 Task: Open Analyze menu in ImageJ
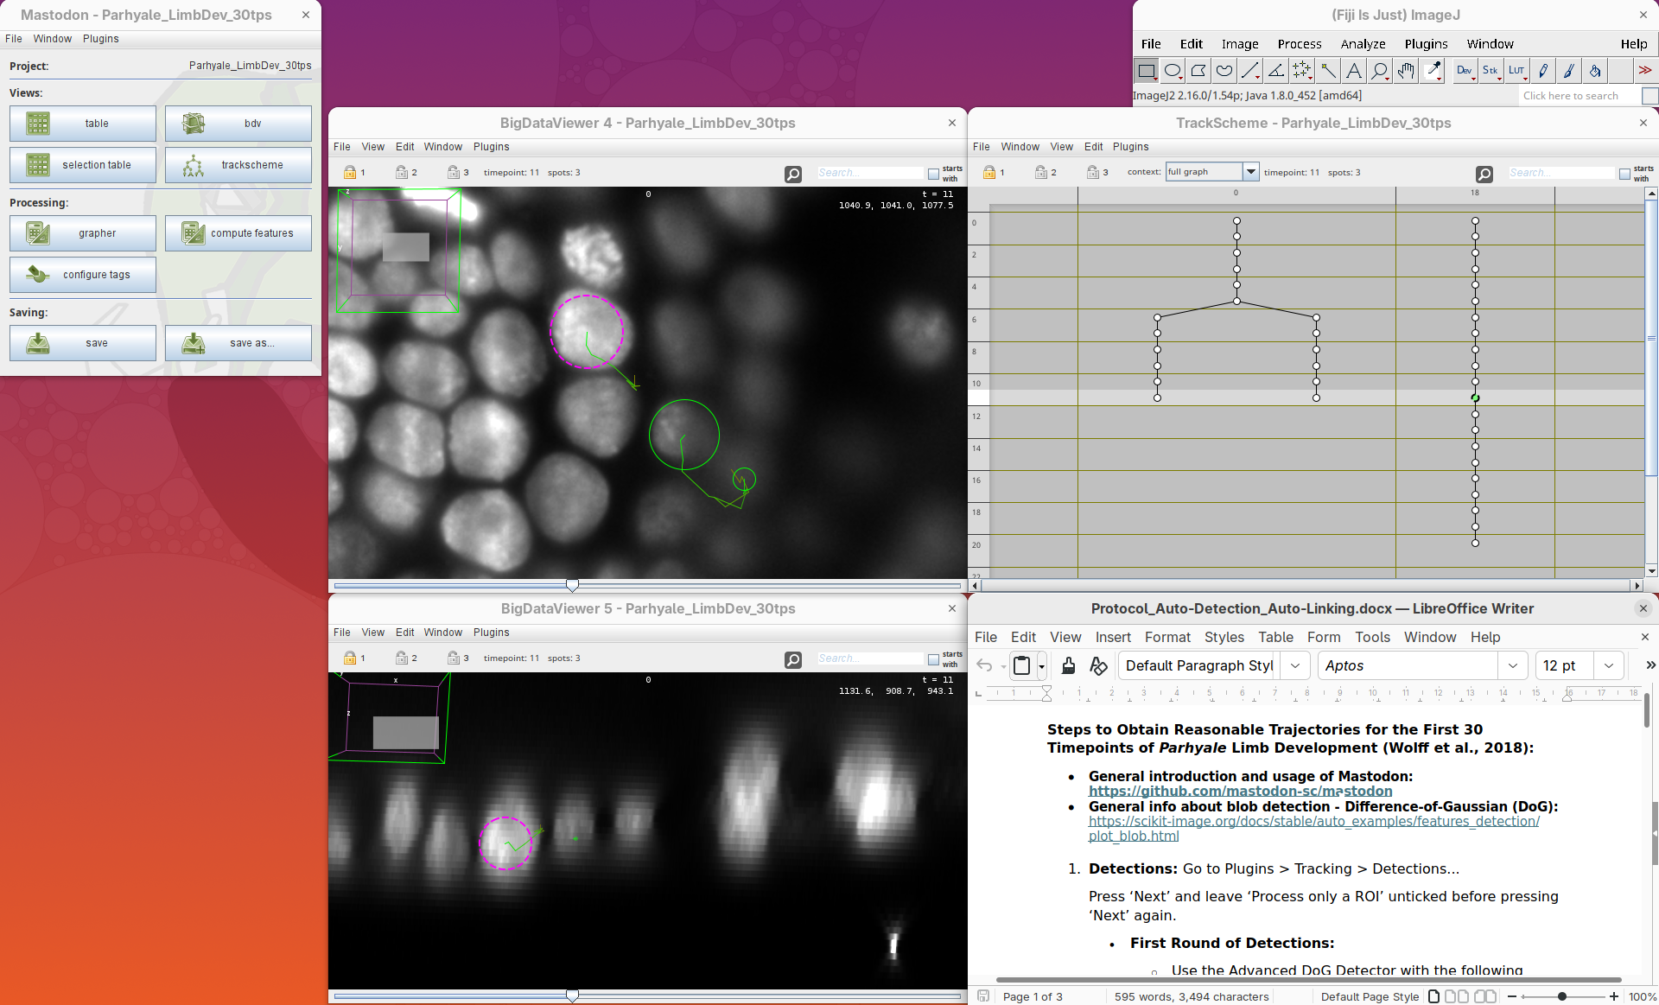(1363, 44)
